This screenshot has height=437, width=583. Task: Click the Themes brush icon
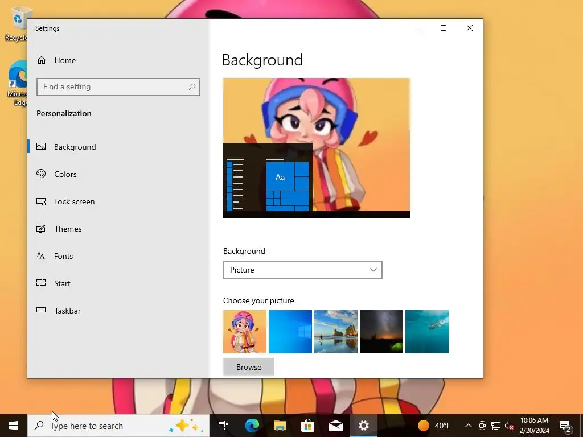[41, 229]
